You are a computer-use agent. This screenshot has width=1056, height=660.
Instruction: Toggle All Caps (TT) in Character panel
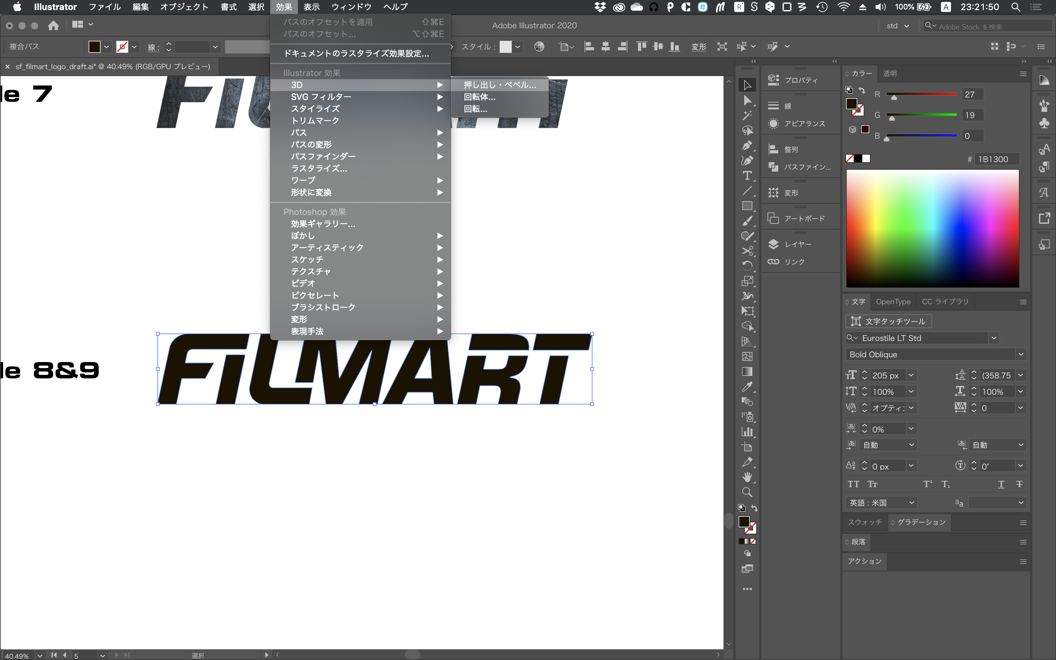pos(853,484)
